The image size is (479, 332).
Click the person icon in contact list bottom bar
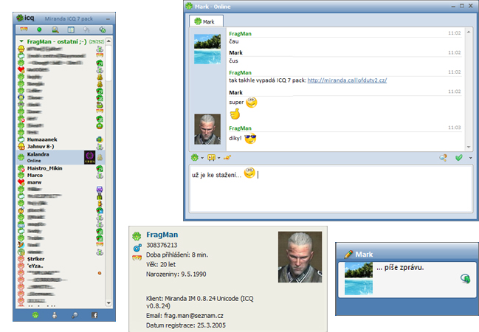55,315
